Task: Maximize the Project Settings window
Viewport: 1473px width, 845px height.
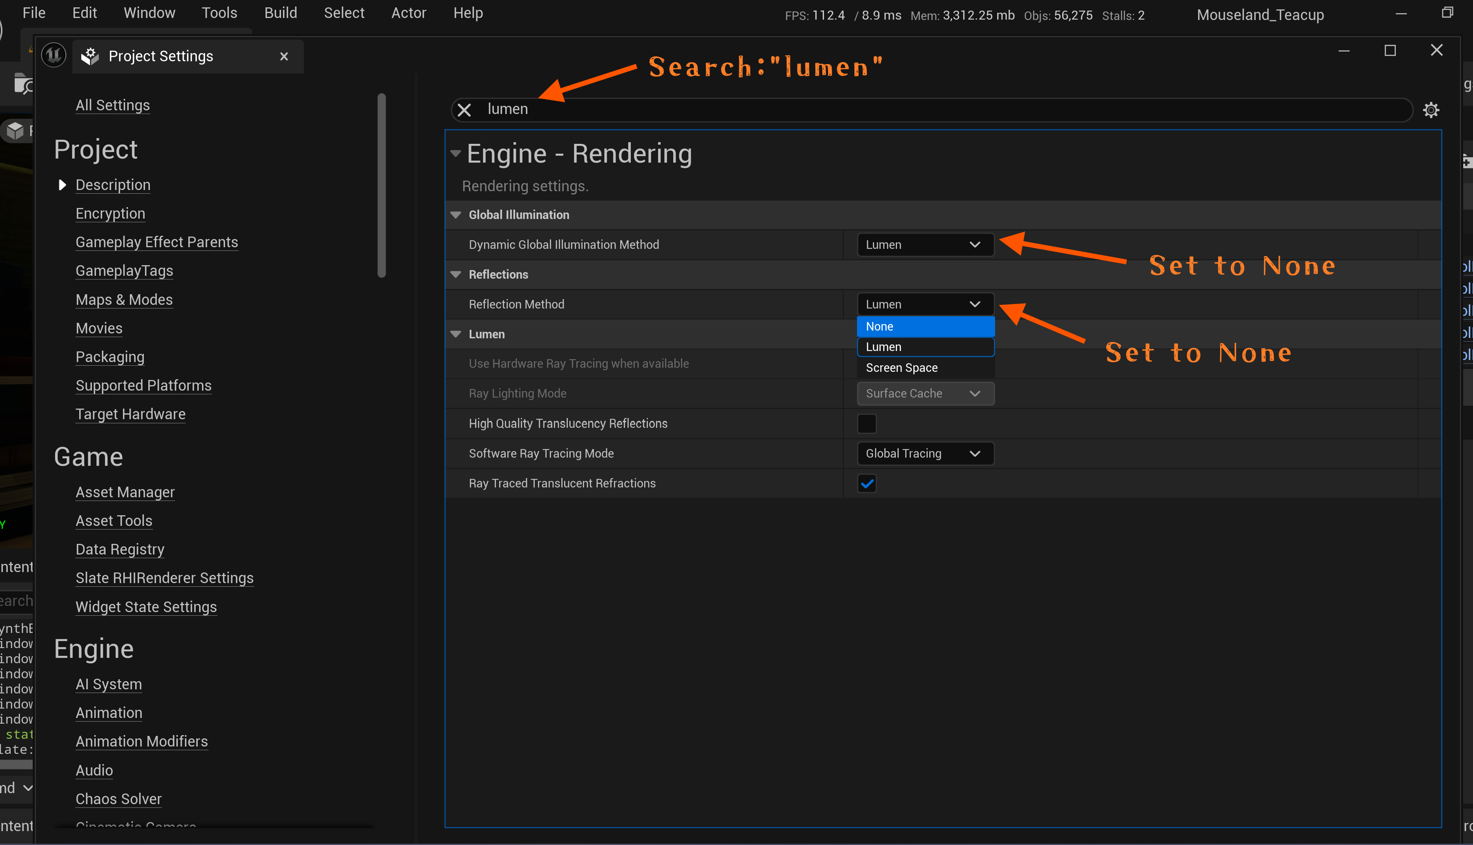Action: (x=1390, y=51)
